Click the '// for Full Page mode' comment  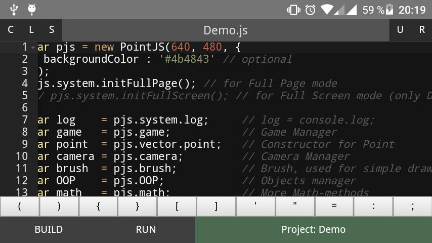[x=271, y=84]
